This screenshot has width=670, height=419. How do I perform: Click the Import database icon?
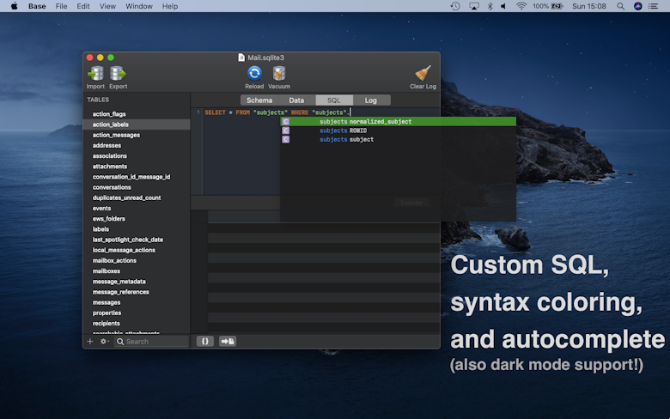[95, 74]
